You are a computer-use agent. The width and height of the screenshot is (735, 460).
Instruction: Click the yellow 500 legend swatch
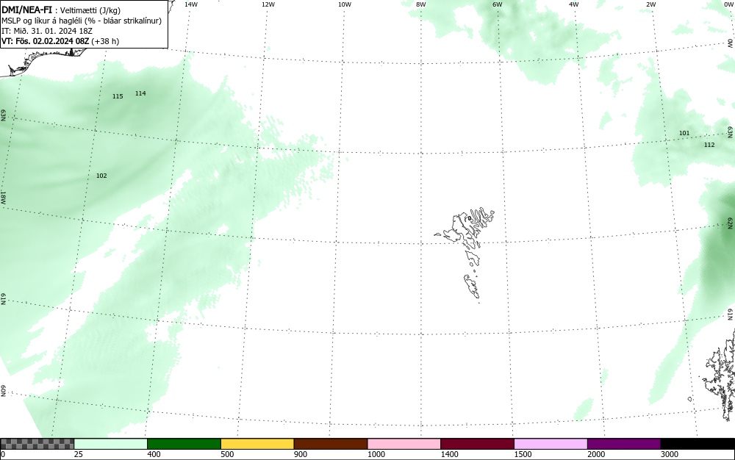click(x=257, y=444)
